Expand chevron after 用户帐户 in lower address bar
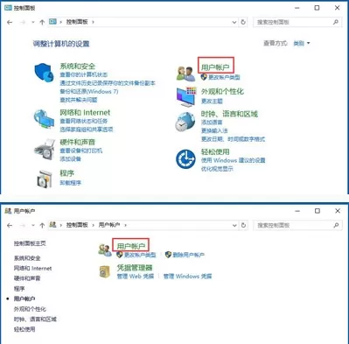This screenshot has width=349, height=344. click(x=125, y=225)
